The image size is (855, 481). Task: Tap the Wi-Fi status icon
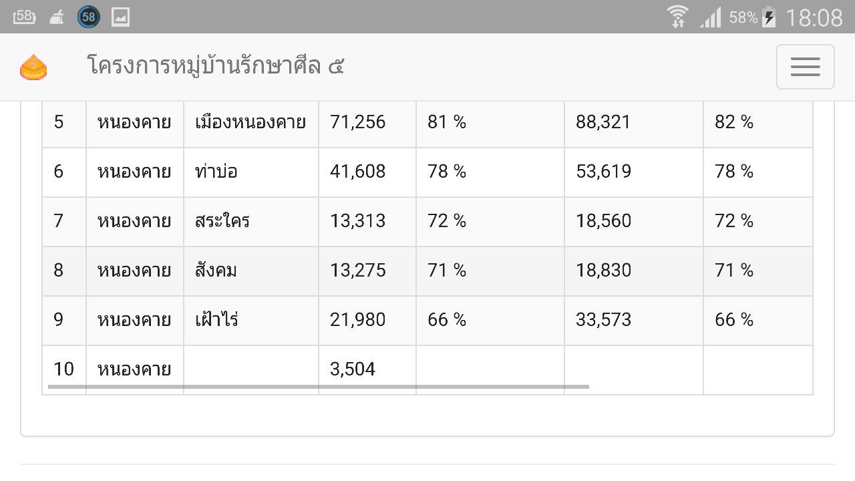[x=678, y=17]
